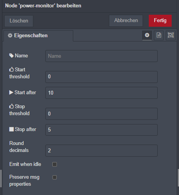Click the thumbs-up icon beside Stop threshold

tap(11, 106)
